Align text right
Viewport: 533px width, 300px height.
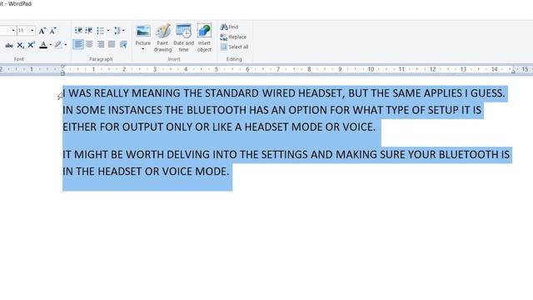(101, 44)
